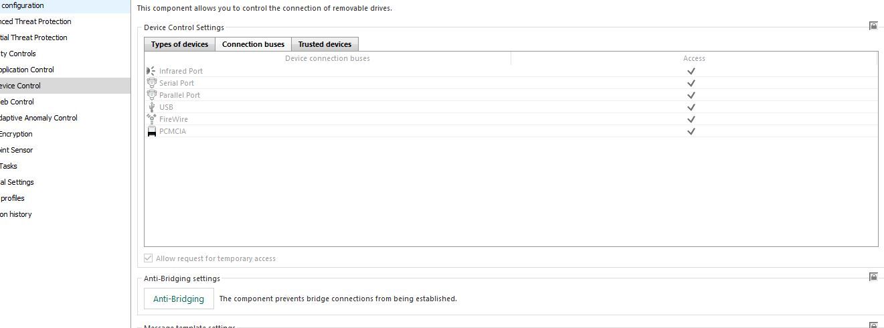Select Web Control in the sidebar
This screenshot has width=884, height=328.
click(x=17, y=102)
